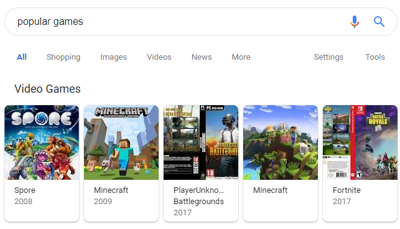400x229 pixels.
Task: Click the voice search microphone icon
Action: click(x=355, y=22)
